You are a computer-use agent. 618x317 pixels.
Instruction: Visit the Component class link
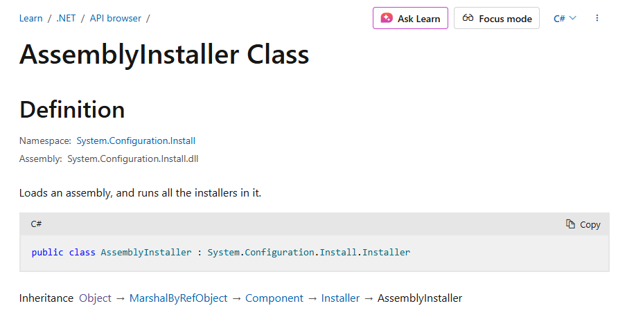tap(274, 298)
